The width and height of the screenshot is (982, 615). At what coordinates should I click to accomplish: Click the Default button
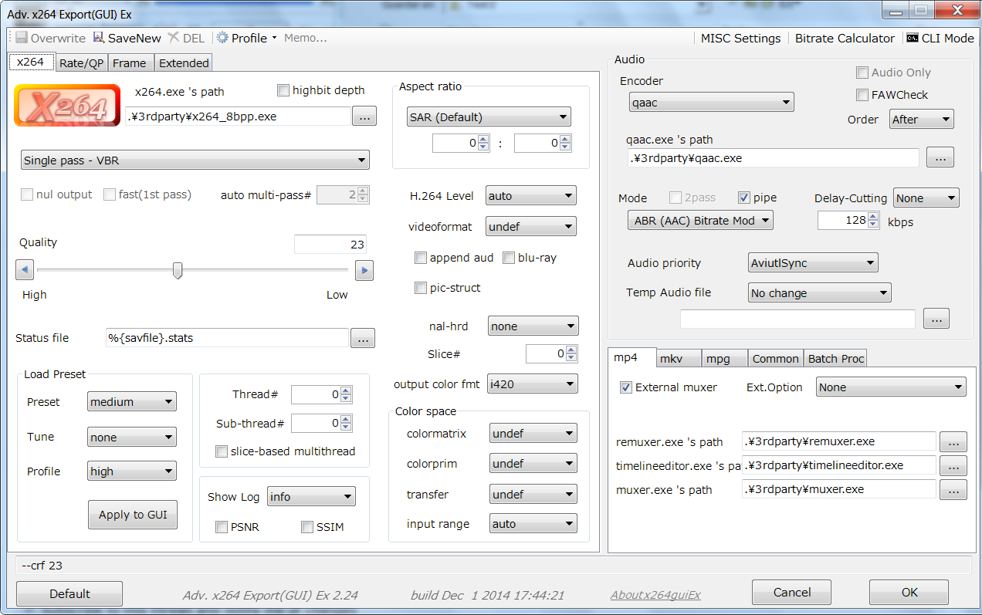[69, 593]
